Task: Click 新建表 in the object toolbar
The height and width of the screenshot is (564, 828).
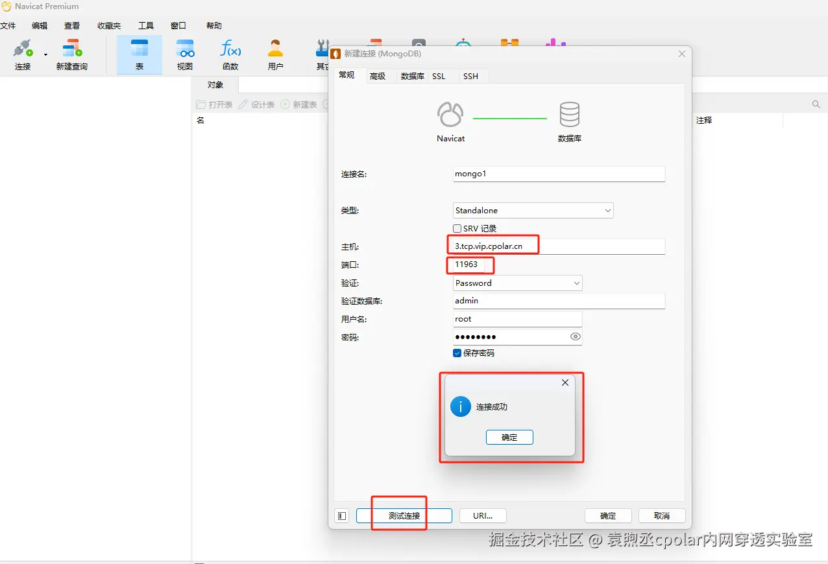Action: tap(298, 104)
